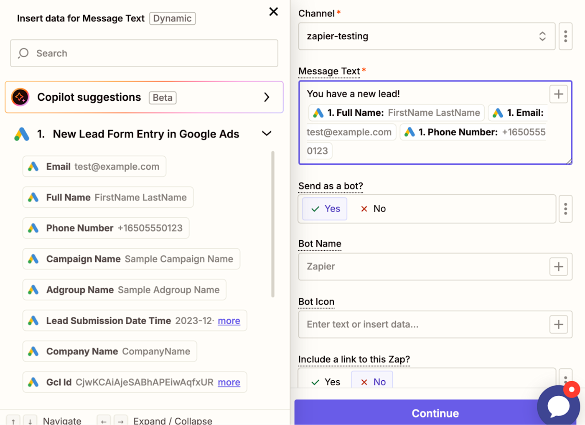Click the Beta badge on Copilot suggestions
Screen dimensions: 585x425
(163, 98)
